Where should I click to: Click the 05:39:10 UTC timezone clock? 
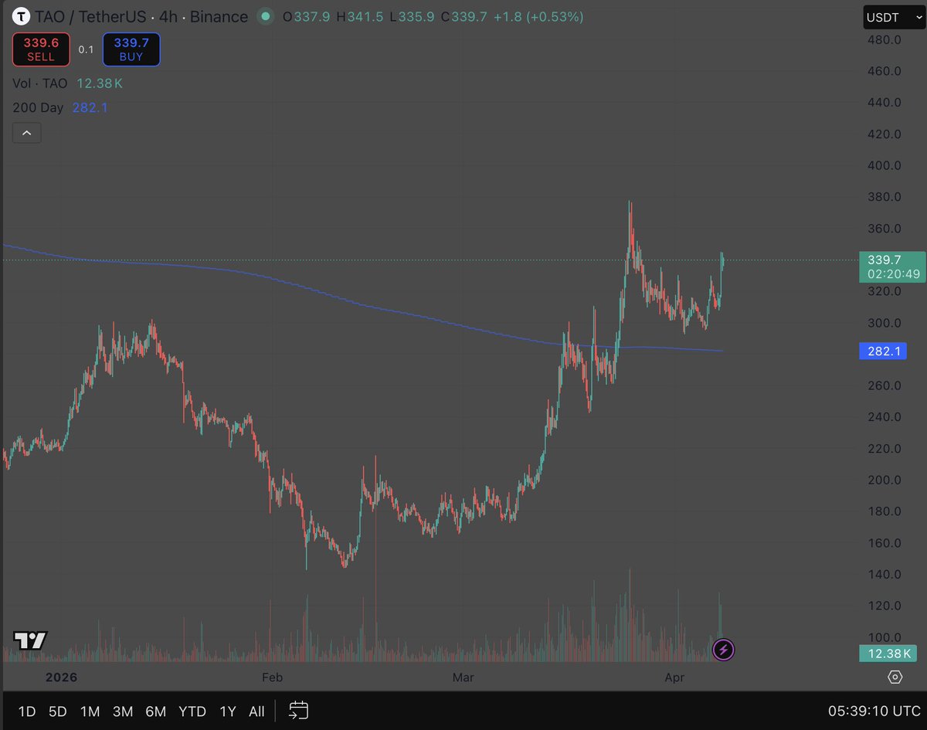(x=871, y=711)
